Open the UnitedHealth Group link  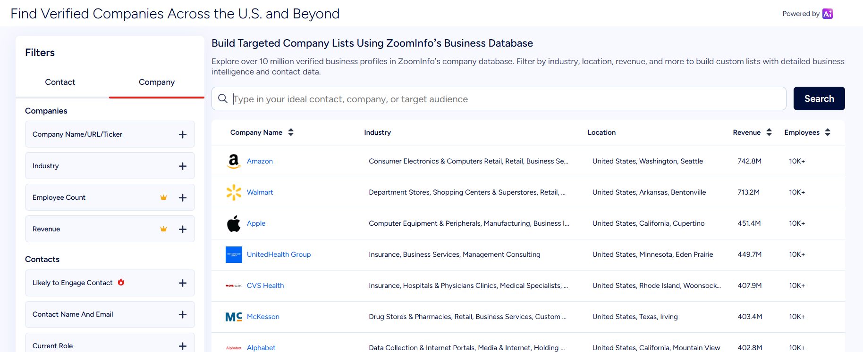[279, 254]
